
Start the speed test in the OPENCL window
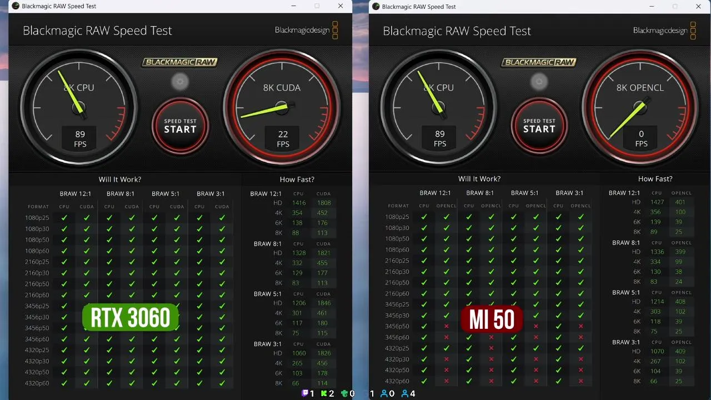539,126
